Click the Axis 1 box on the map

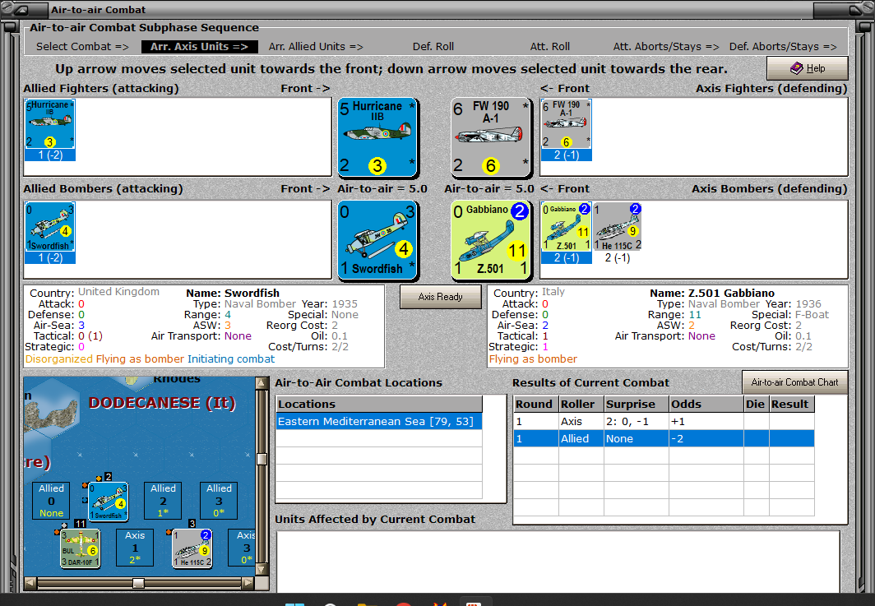click(x=135, y=548)
